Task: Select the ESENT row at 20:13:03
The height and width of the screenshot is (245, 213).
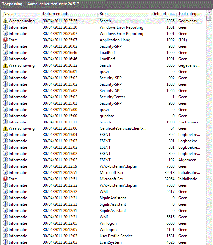Action: click(102, 141)
